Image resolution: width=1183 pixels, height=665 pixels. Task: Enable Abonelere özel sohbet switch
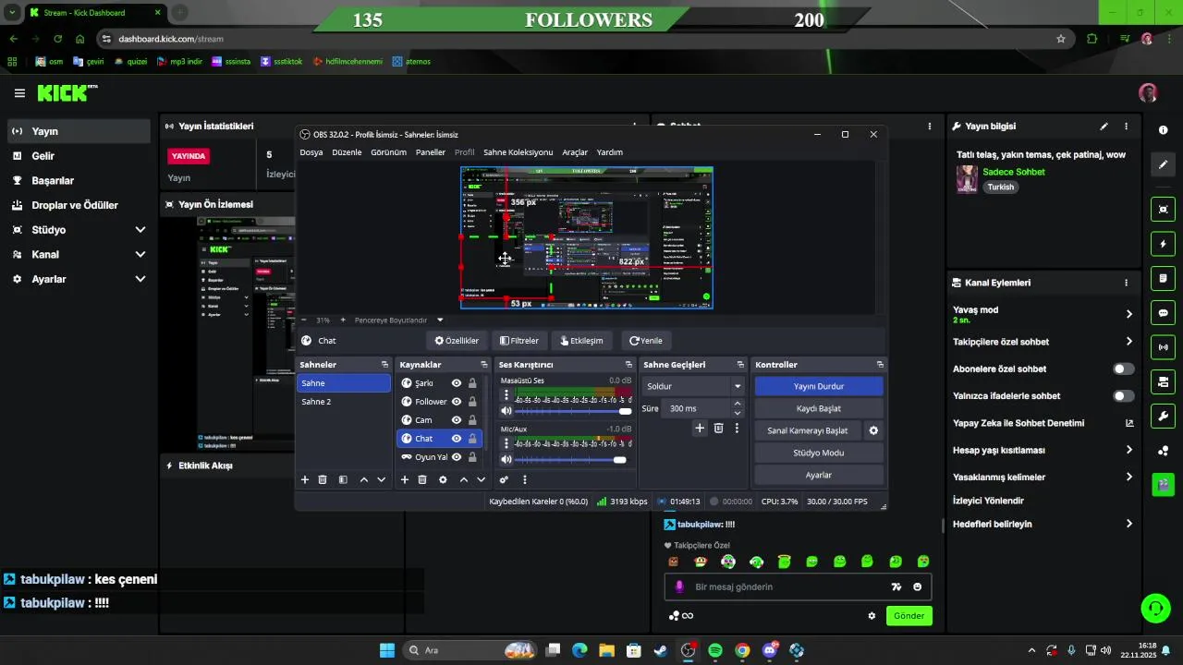coord(1123,369)
